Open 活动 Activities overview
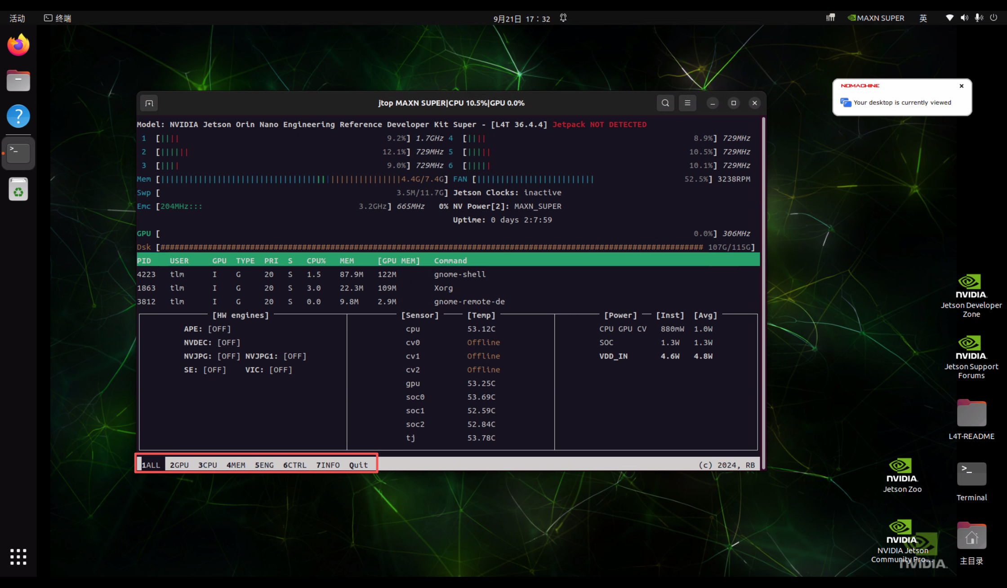1007x588 pixels. tap(17, 18)
